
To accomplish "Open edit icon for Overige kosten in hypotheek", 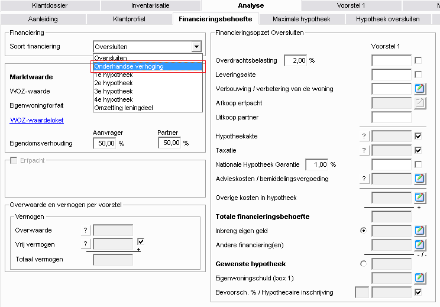I will [420, 198].
